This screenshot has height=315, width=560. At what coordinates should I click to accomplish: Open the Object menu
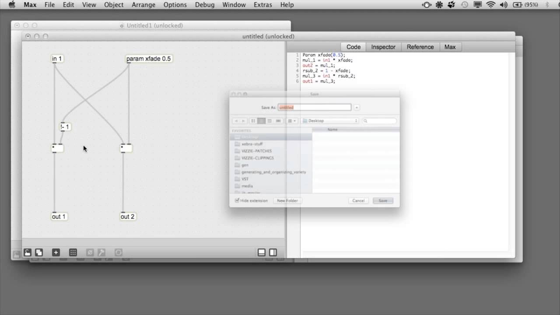(x=114, y=5)
